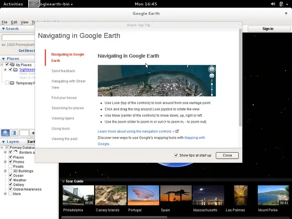Click the places split-panel view button
The height and width of the screenshot is (219, 292).
14,133
